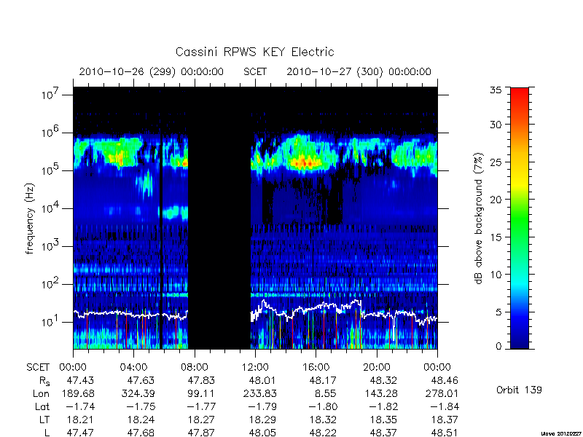Click the Lat value '-1.77'
Image resolution: width=583 pixels, height=437 pixels.
202,406
